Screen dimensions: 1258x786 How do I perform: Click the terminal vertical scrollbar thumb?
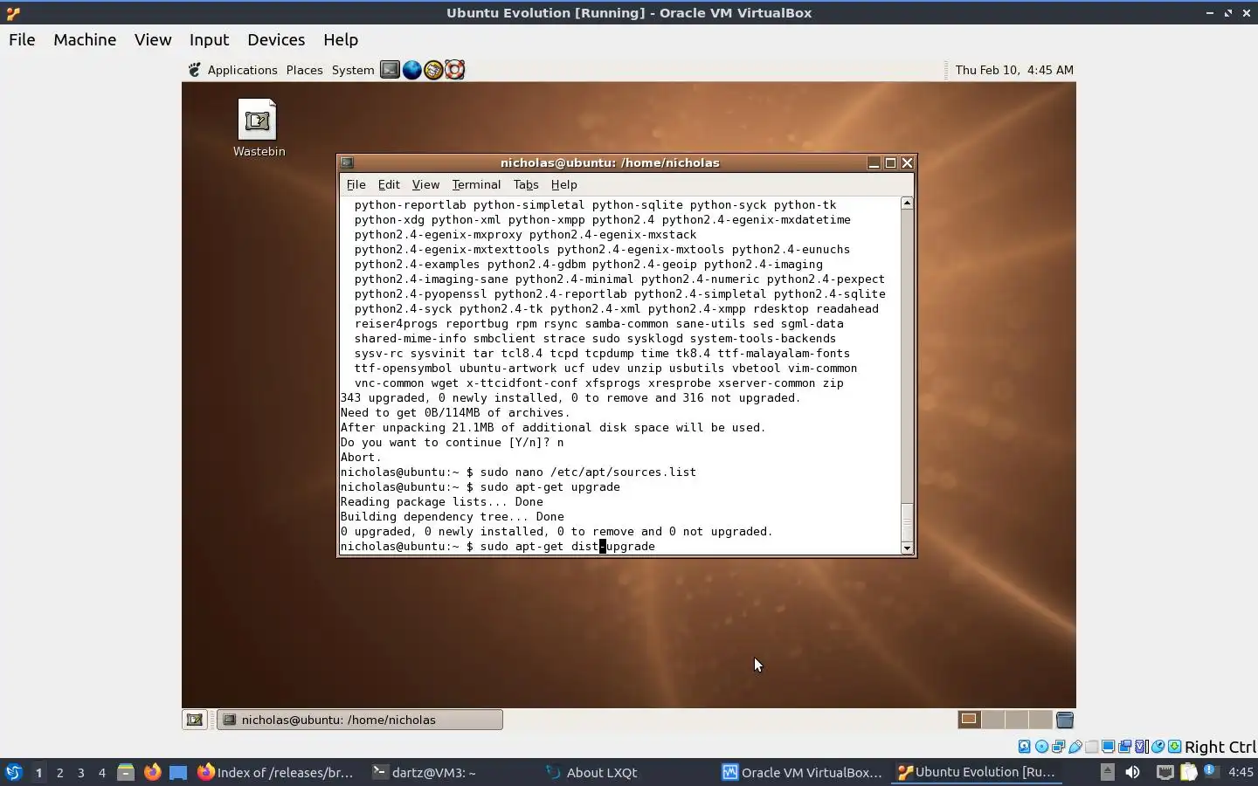907,521
